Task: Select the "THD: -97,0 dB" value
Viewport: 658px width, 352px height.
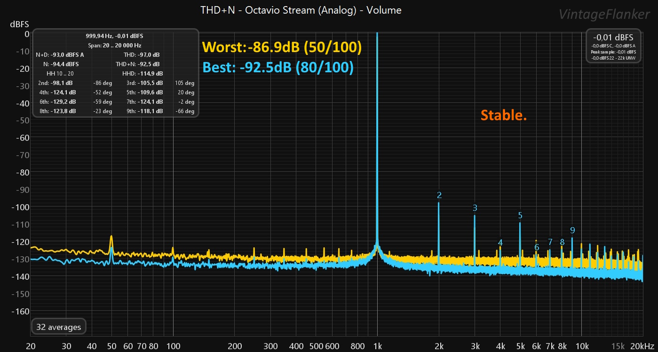Action: [142, 55]
